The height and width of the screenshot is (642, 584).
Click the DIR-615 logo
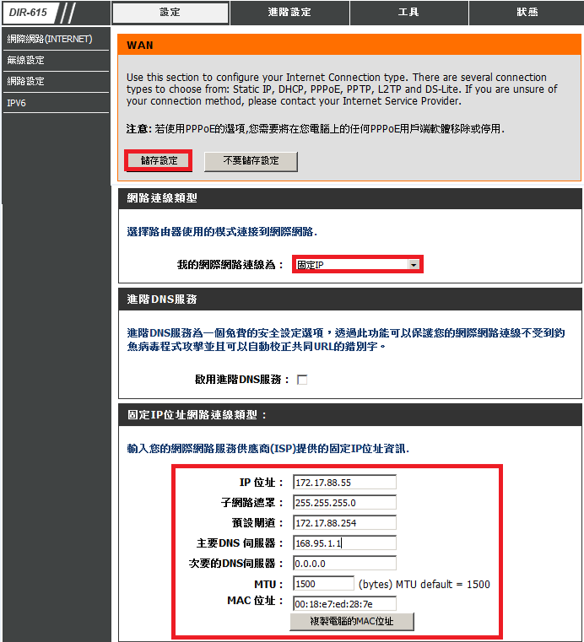pos(30,13)
